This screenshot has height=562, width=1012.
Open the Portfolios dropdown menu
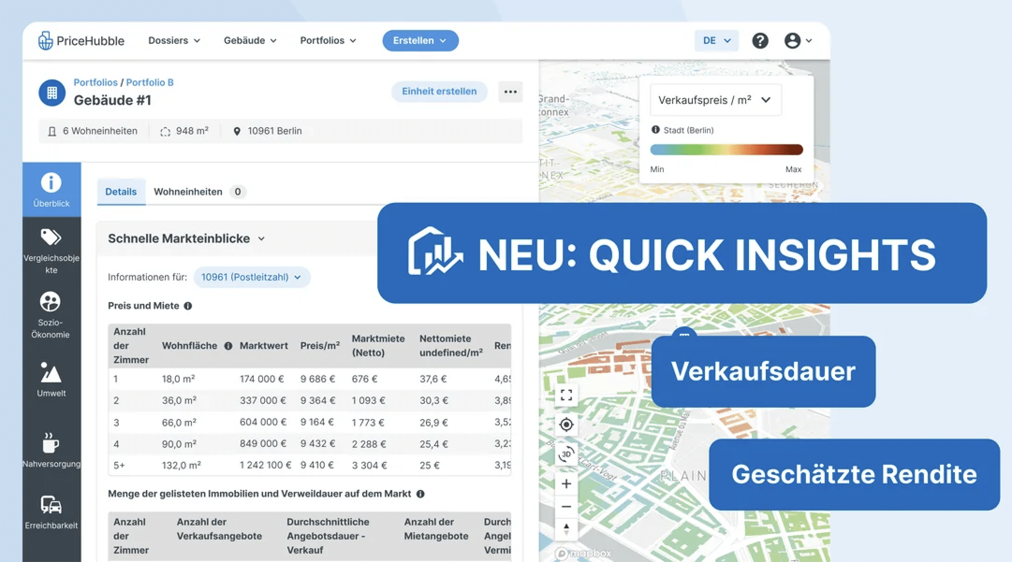(x=328, y=41)
